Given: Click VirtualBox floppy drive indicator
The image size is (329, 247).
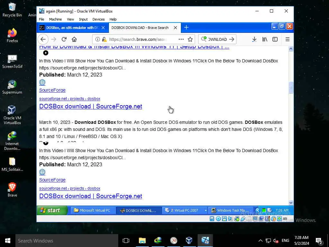Looking at the screenshot, I should click(x=224, y=219).
